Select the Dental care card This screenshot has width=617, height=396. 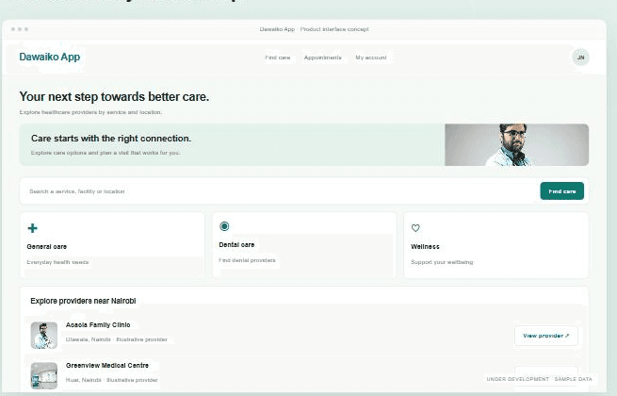[x=304, y=245]
